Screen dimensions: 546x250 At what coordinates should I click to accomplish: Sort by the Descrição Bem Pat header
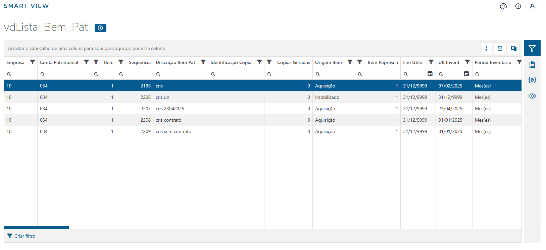coord(176,62)
